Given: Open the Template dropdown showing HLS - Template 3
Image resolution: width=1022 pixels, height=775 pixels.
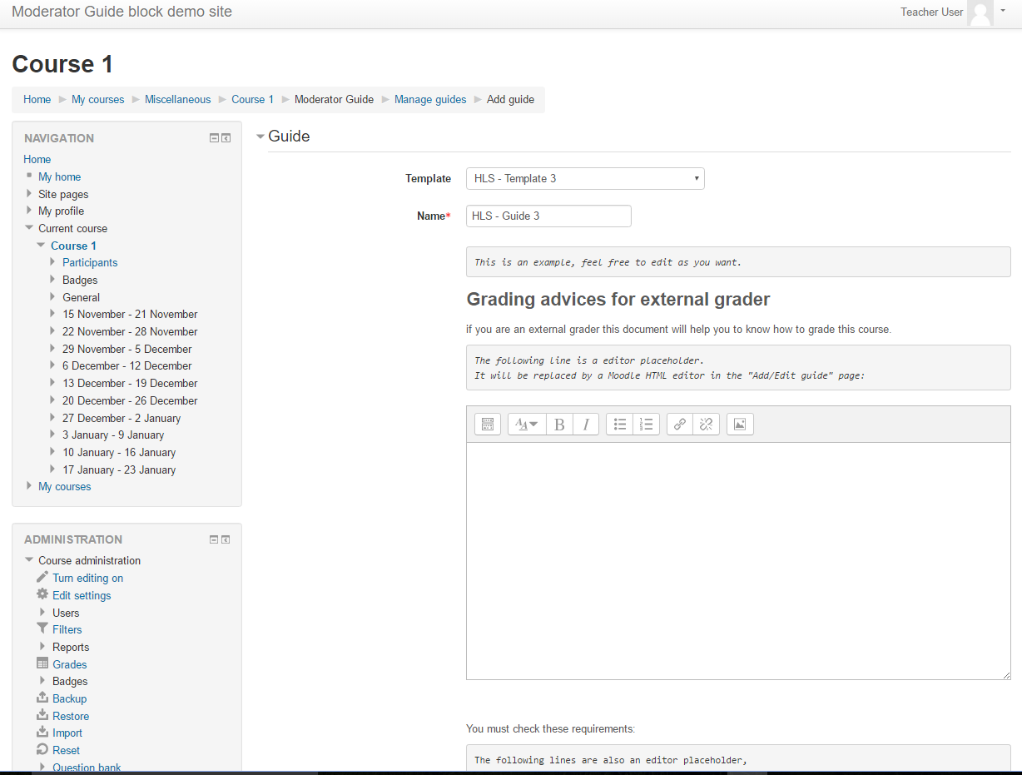Looking at the screenshot, I should (585, 178).
